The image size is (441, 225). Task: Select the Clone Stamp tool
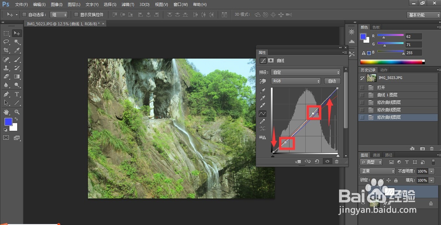coord(6,68)
